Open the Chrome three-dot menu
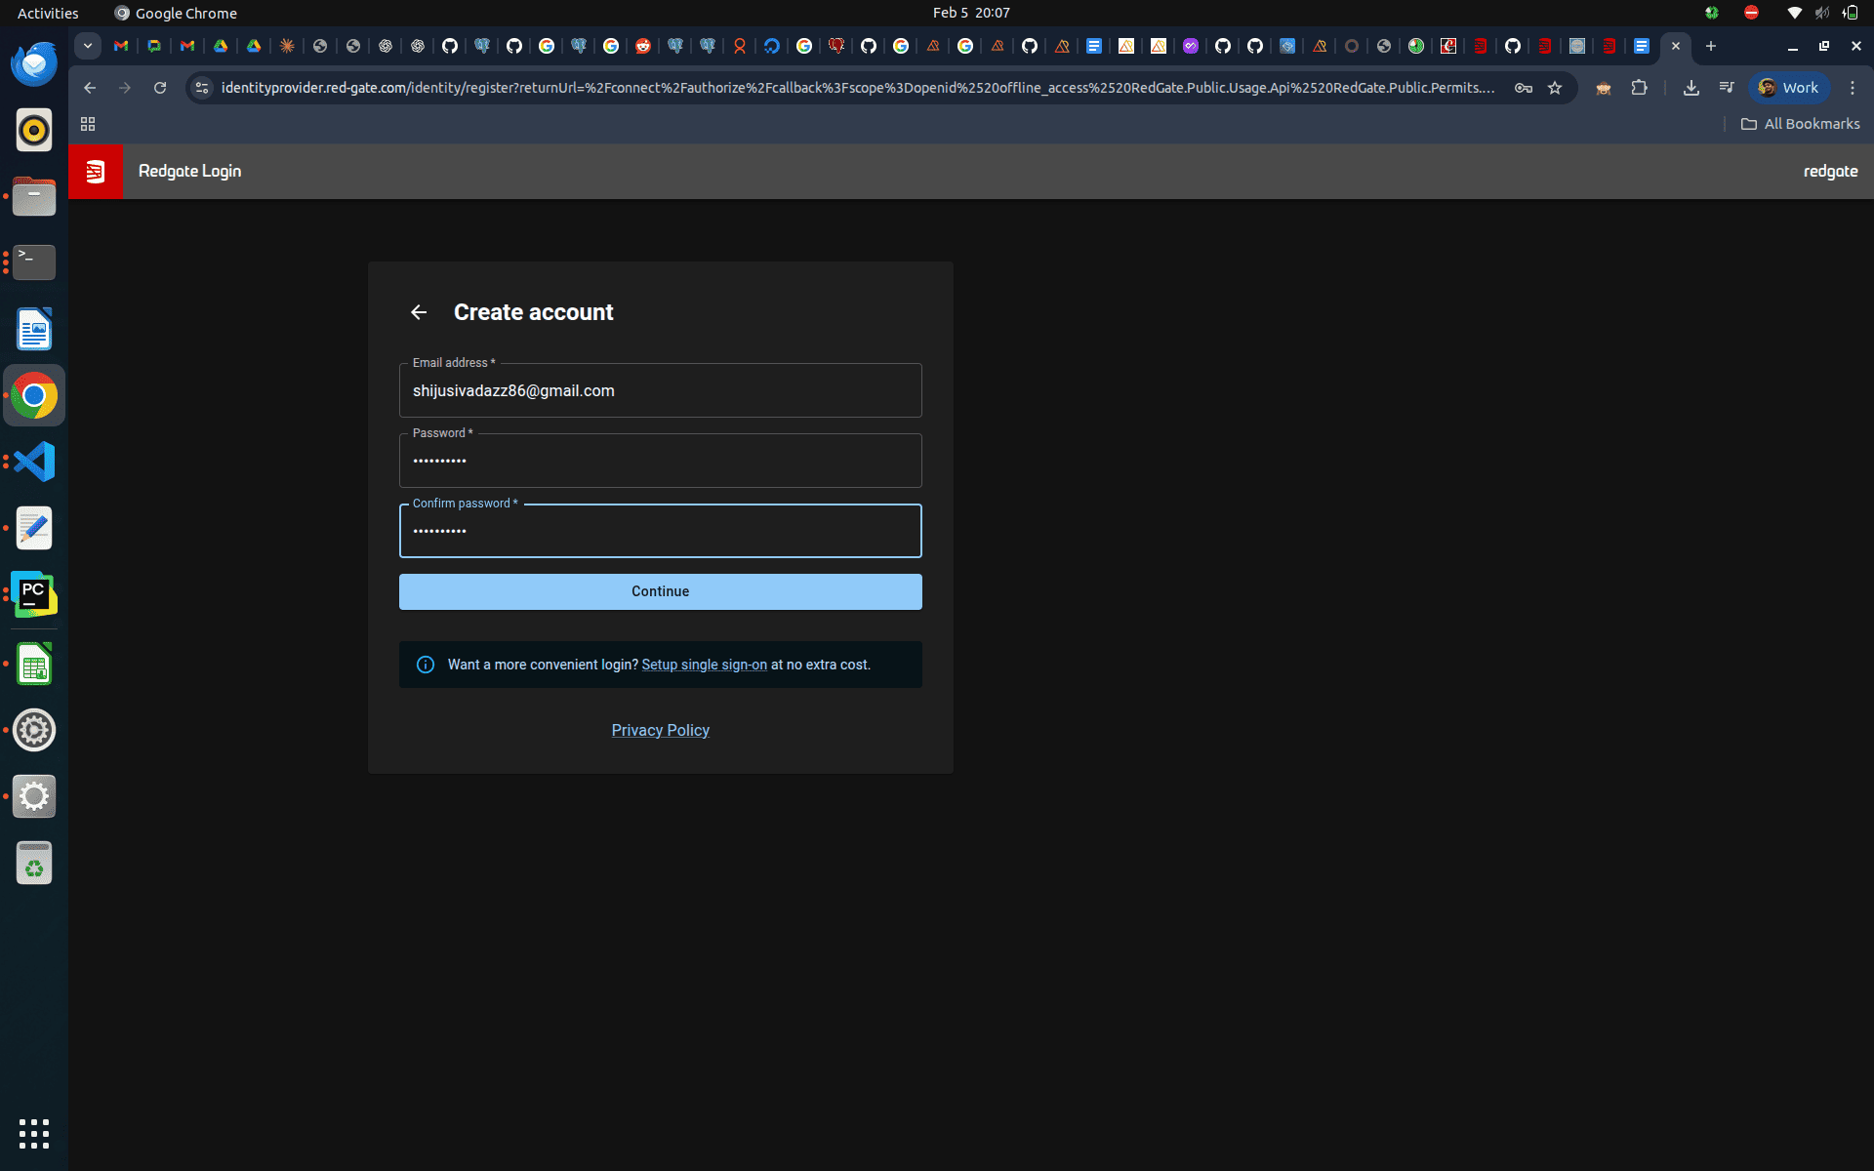 pyautogui.click(x=1853, y=88)
